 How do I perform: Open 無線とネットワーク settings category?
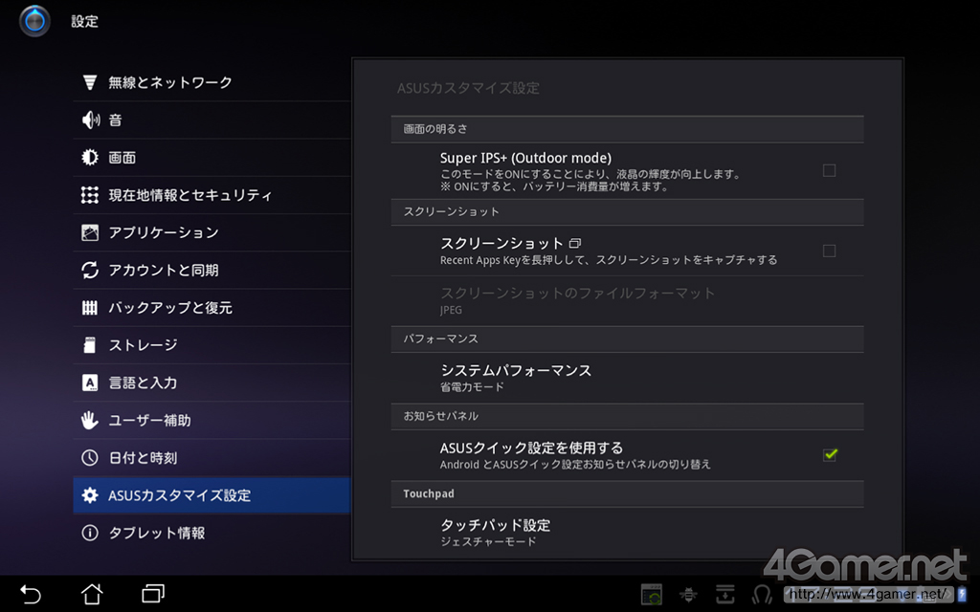point(212,82)
